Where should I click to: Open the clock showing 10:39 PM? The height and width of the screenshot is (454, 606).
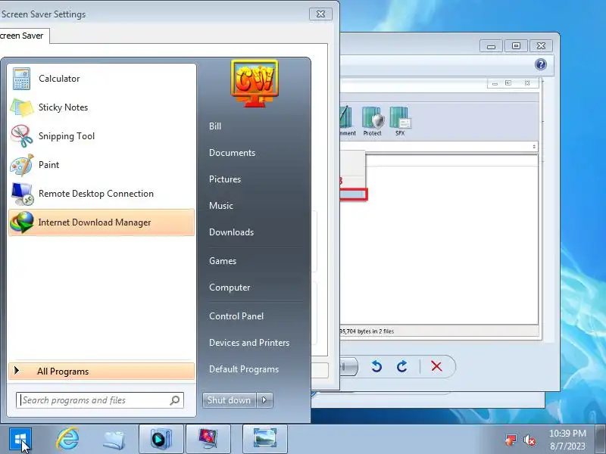pyautogui.click(x=567, y=440)
